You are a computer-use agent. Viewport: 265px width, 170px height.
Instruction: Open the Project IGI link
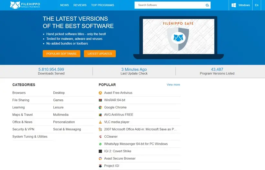(x=111, y=166)
